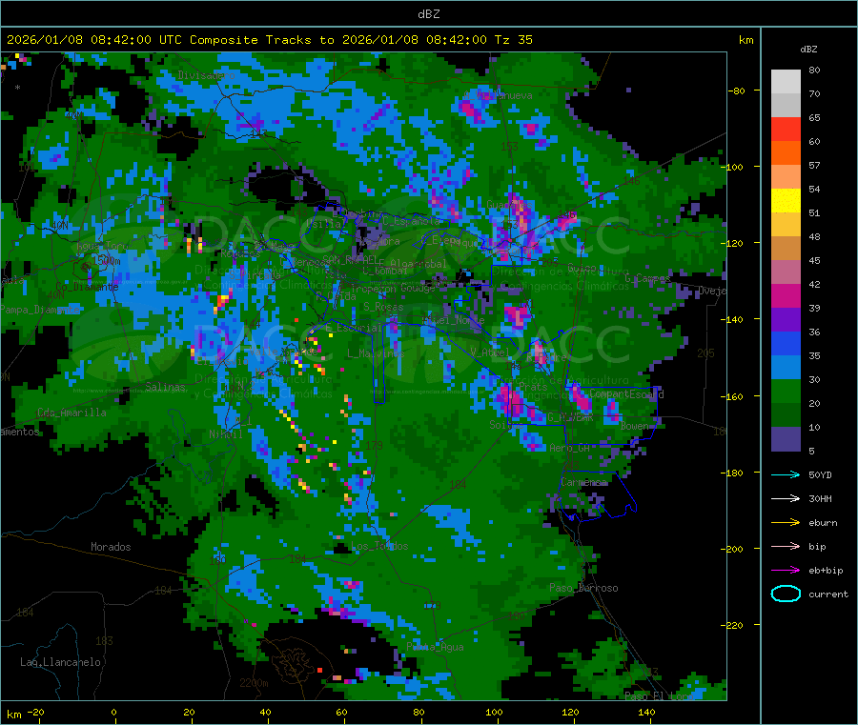Click the 'Salinas' place label
858x725 pixels.
[x=165, y=387]
